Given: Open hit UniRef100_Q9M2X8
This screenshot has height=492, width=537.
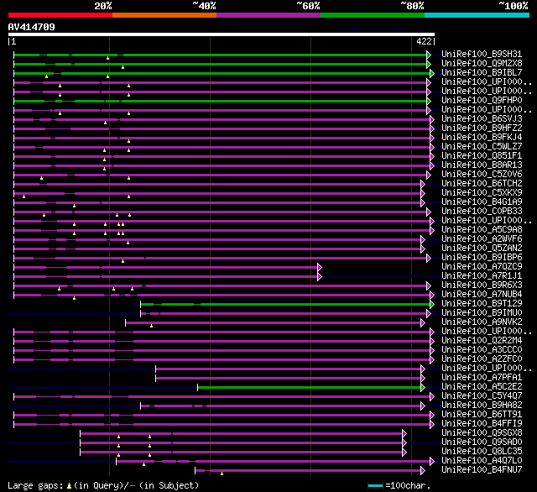Looking at the screenshot, I should coord(482,63).
